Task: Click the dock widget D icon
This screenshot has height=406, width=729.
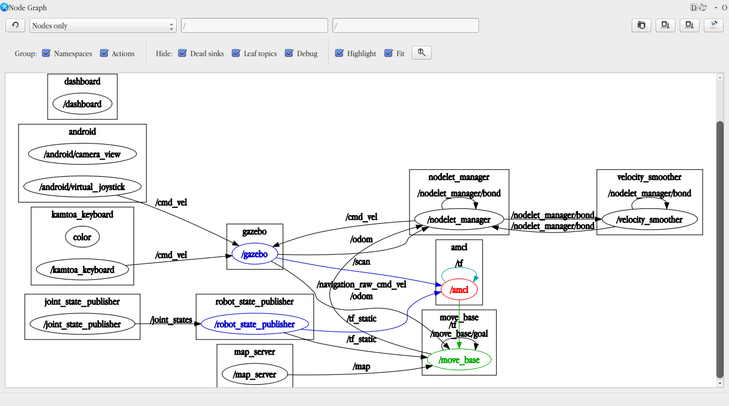Action: [694, 8]
